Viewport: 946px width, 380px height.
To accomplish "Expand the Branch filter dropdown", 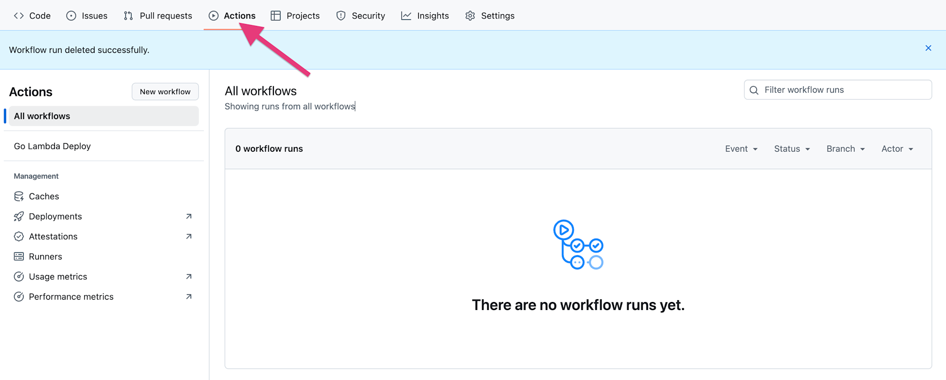I will coord(846,149).
